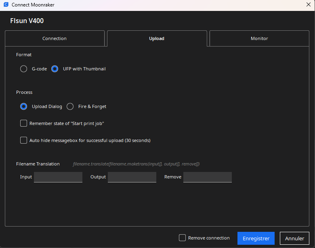Select UFP with Thumbnail format
This screenshot has width=315, height=248.
coord(55,69)
